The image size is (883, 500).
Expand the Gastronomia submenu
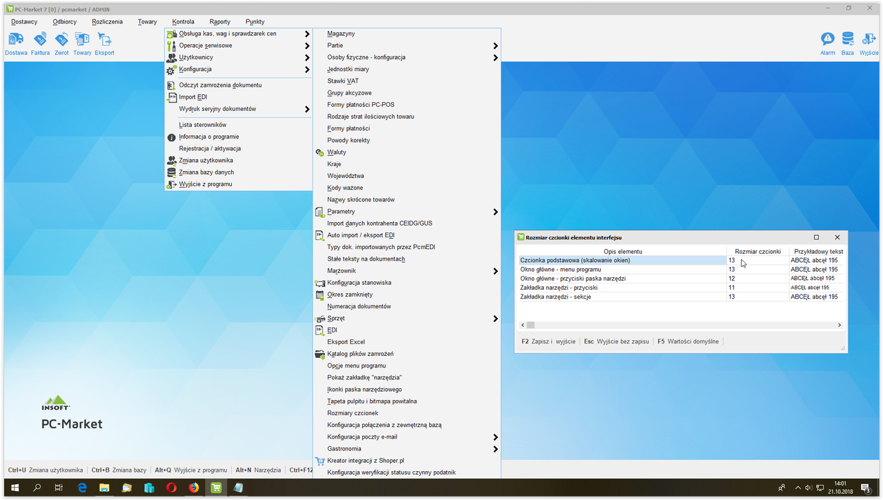pyautogui.click(x=406, y=449)
